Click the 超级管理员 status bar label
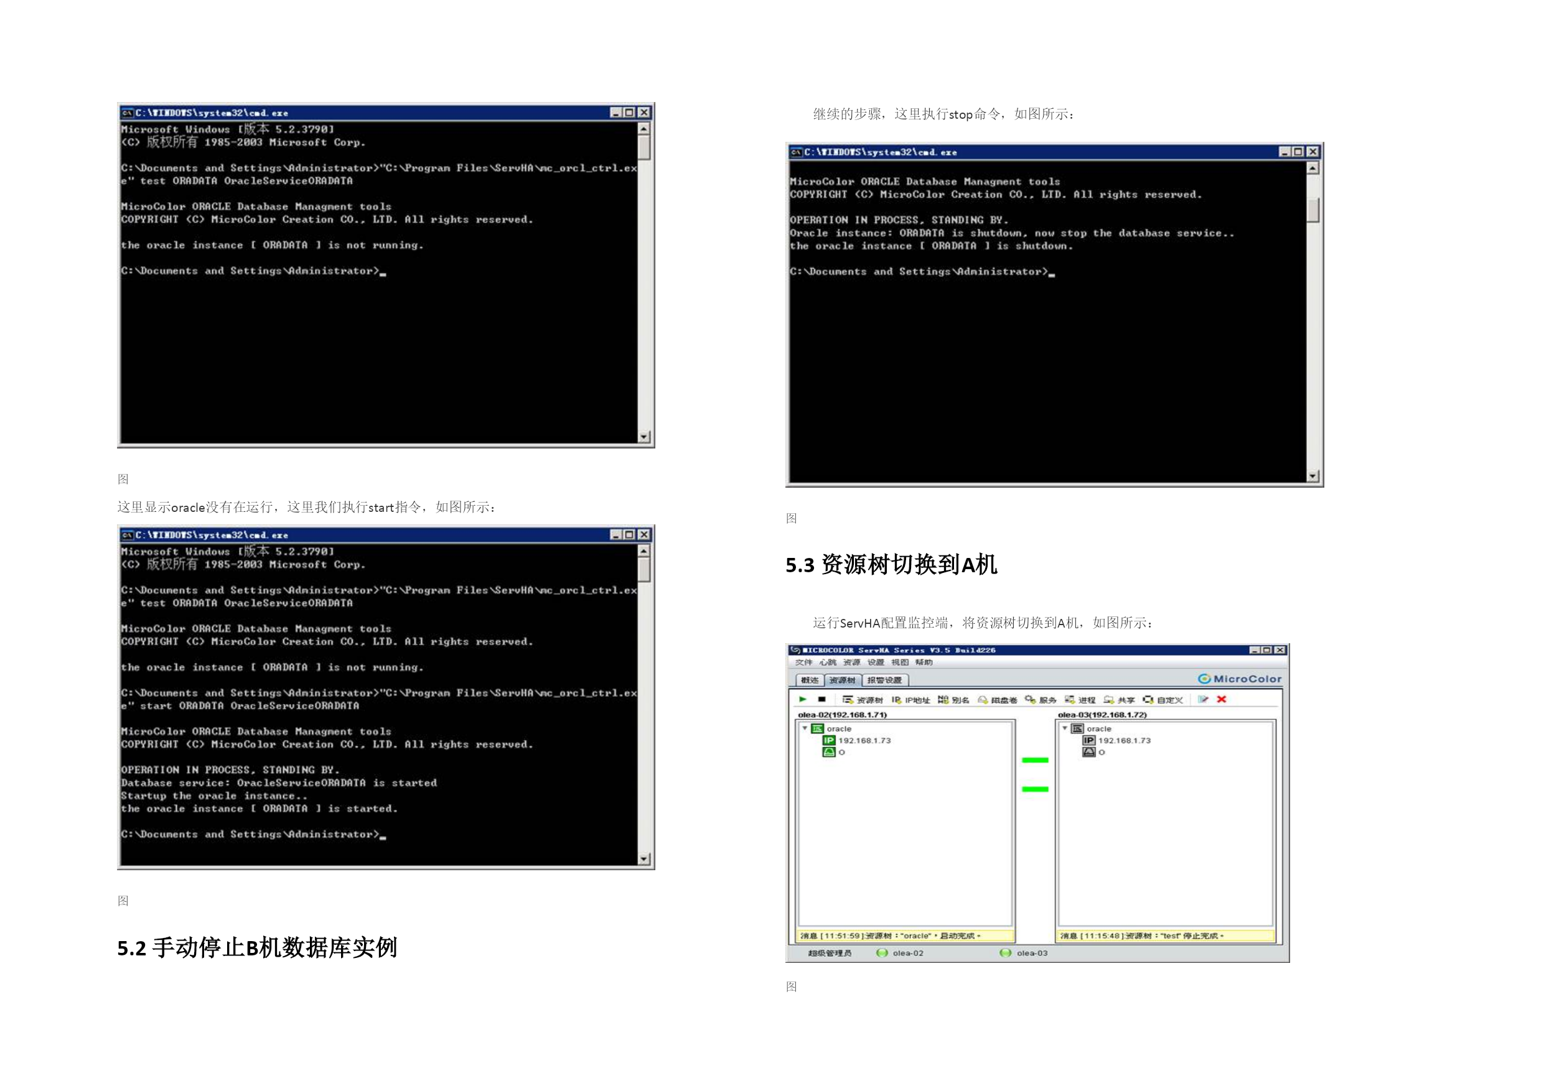 point(829,953)
